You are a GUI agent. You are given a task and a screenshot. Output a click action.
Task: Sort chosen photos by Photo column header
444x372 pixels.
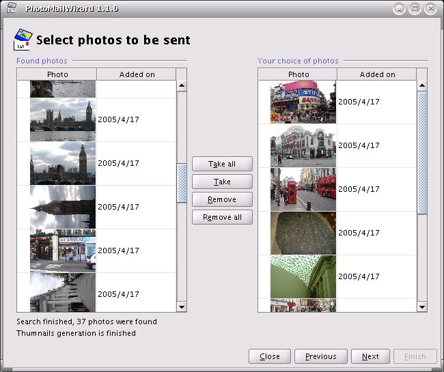click(x=298, y=74)
